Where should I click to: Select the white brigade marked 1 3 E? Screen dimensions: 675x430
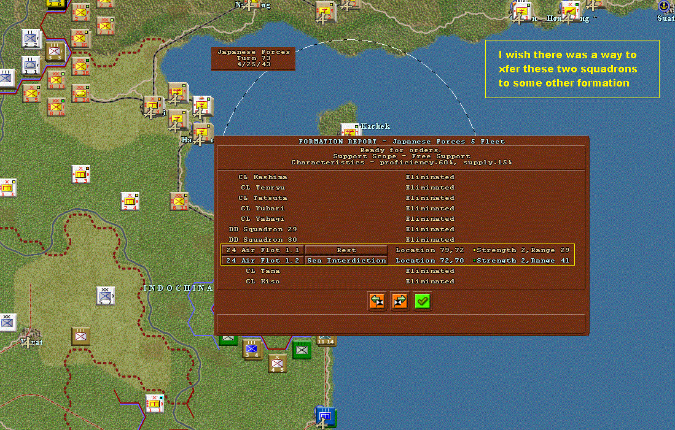pos(80,174)
